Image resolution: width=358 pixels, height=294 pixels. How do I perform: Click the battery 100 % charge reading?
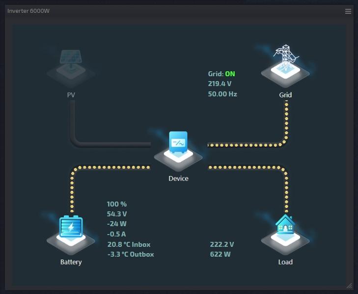tap(117, 204)
